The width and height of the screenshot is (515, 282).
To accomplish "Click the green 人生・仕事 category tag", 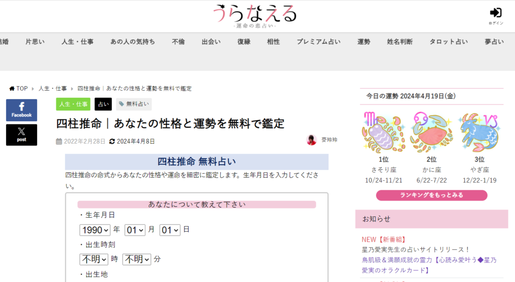I will click(x=73, y=104).
